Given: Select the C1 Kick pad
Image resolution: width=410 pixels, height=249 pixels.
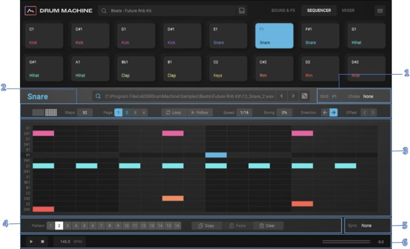Looking at the screenshot, I should tap(44, 36).
